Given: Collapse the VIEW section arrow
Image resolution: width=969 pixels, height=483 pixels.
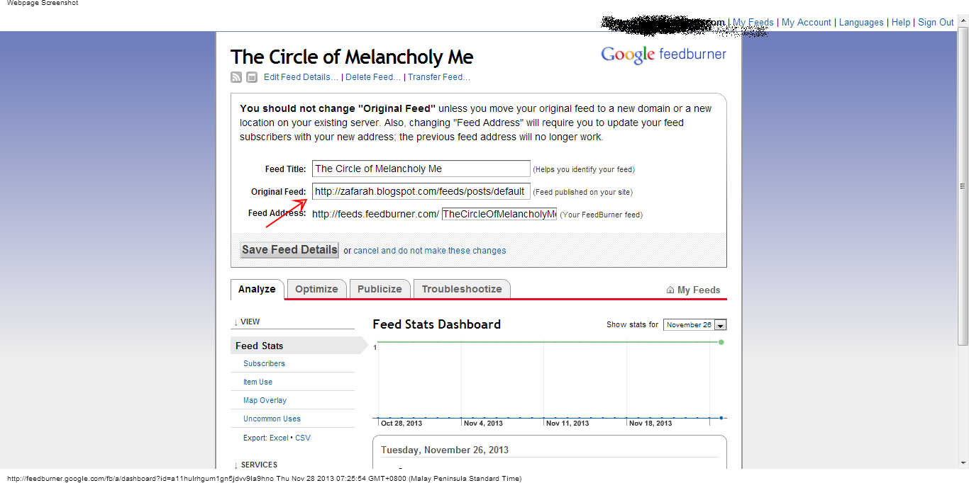Looking at the screenshot, I should click(x=236, y=322).
